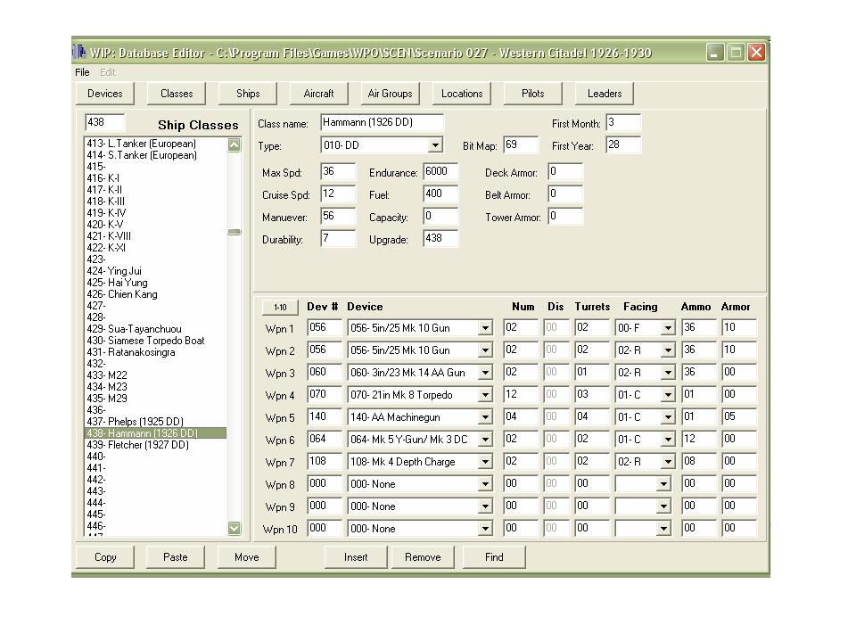Screen dimensions: 856x642
Task: Click the Fuel field showing 400
Action: coord(440,193)
